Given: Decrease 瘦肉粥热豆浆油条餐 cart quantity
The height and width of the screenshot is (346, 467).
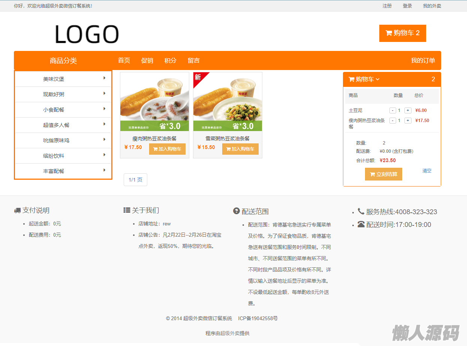Looking at the screenshot, I should [393, 121].
